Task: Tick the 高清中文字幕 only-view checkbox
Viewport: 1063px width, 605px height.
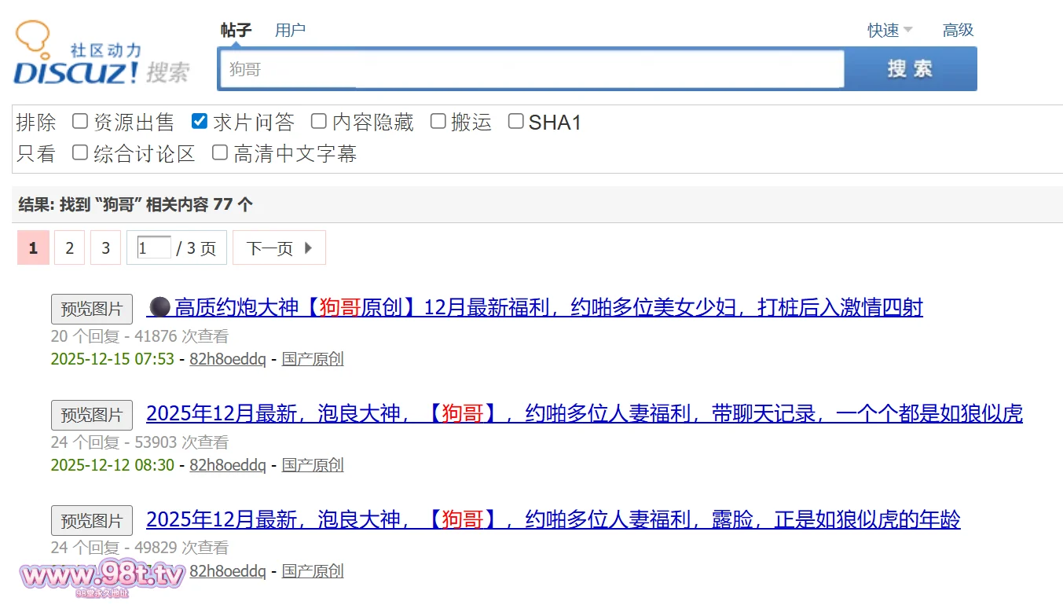Action: [x=220, y=152]
